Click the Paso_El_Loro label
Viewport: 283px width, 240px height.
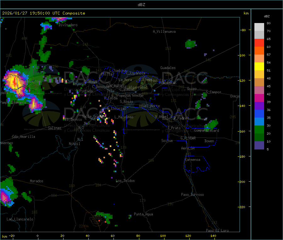coord(217,231)
